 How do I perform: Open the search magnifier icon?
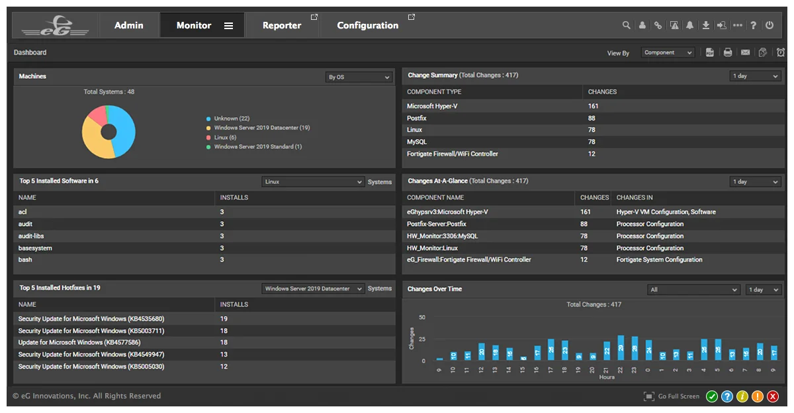point(627,25)
